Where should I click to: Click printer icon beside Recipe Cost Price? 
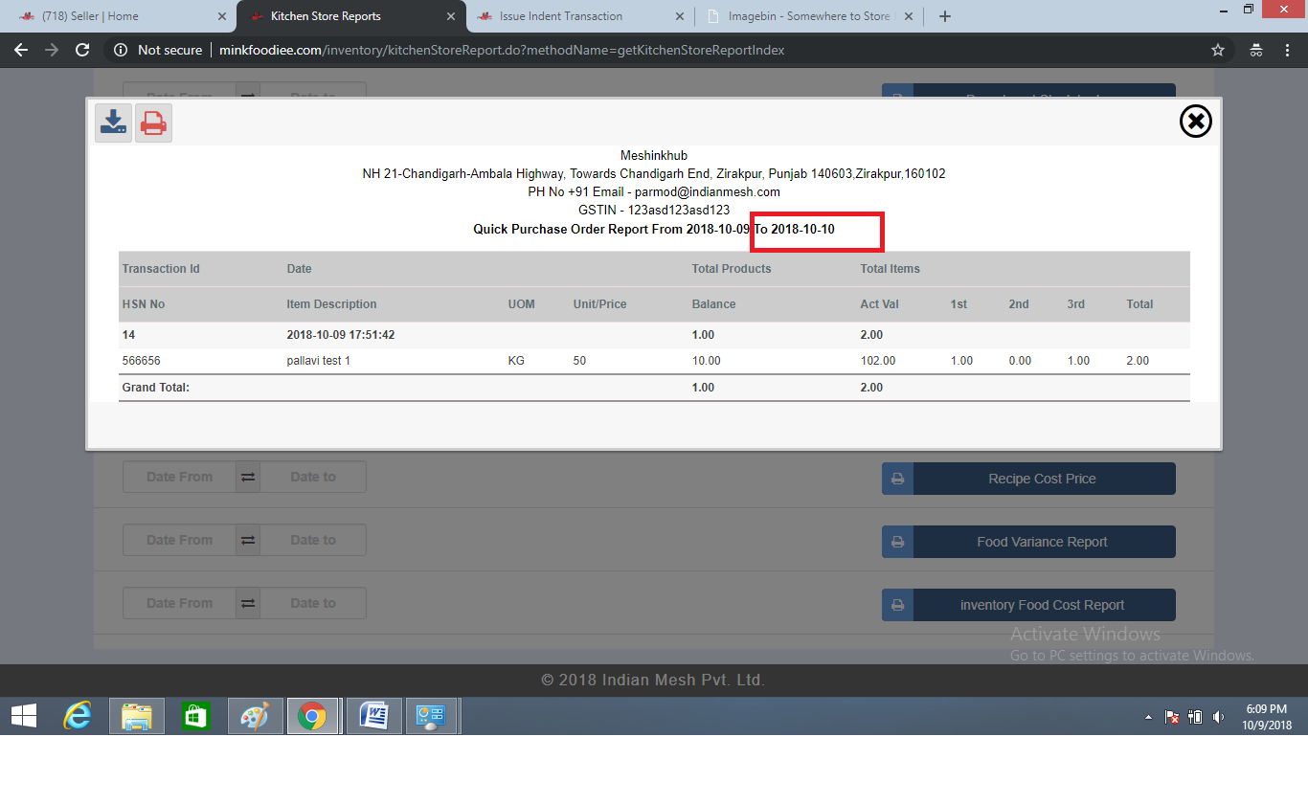(898, 479)
